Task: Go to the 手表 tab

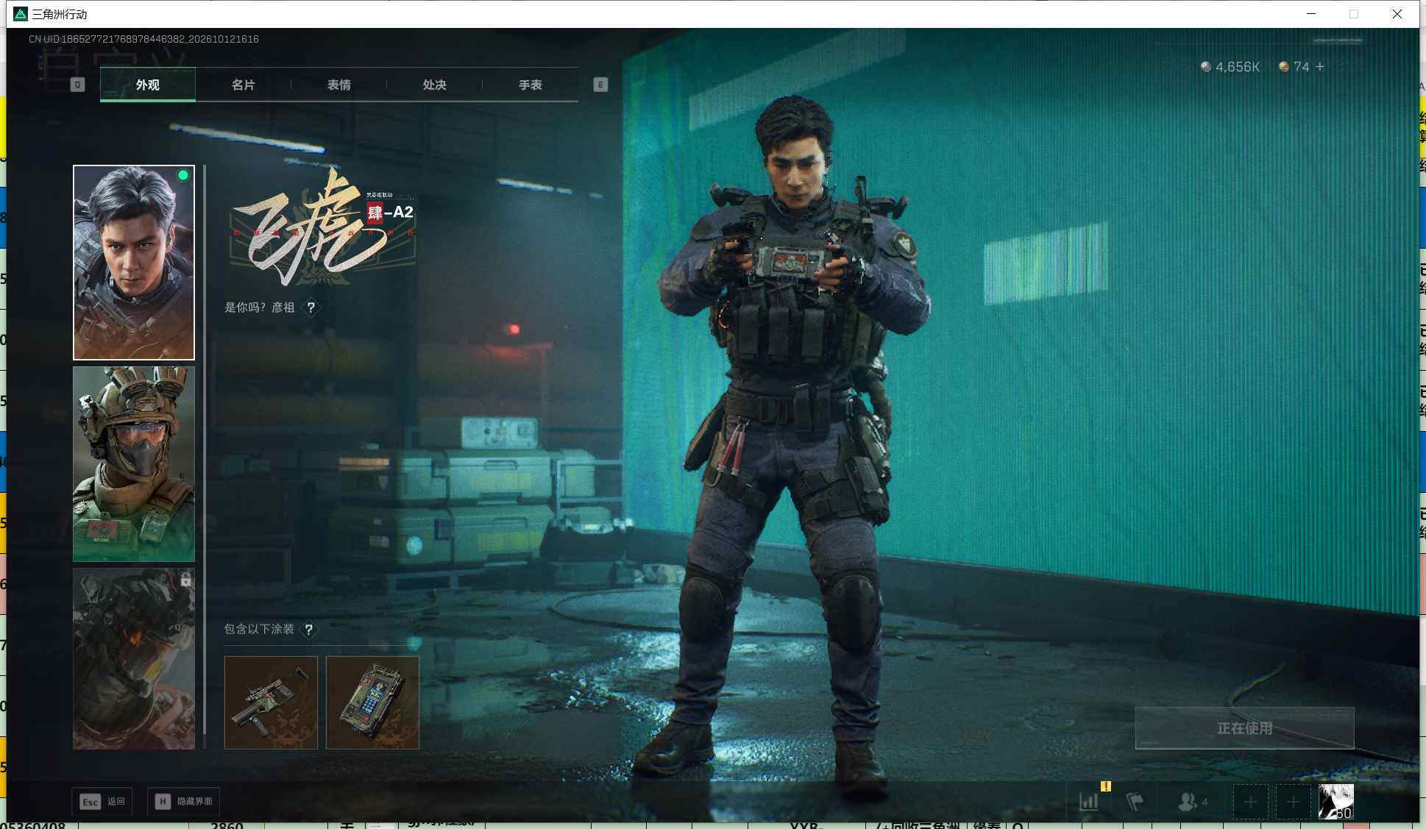Action: coord(530,85)
